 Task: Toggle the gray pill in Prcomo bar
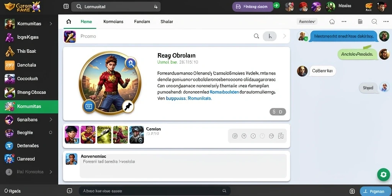(270, 36)
